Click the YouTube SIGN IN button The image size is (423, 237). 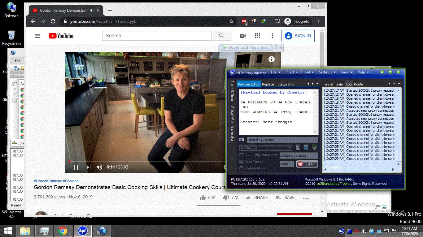298,36
